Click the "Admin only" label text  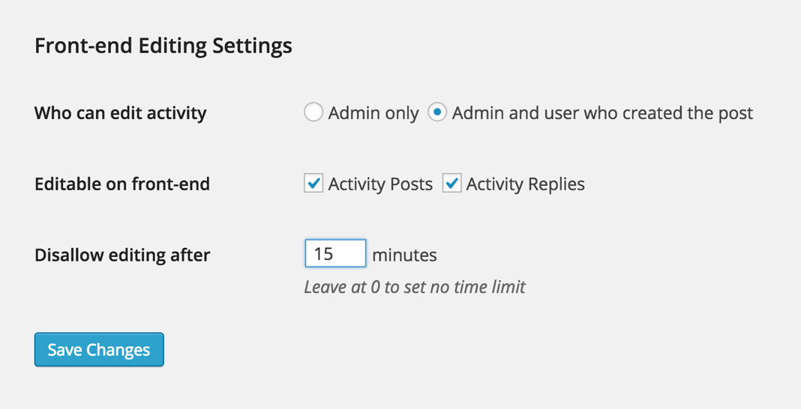coord(373,113)
